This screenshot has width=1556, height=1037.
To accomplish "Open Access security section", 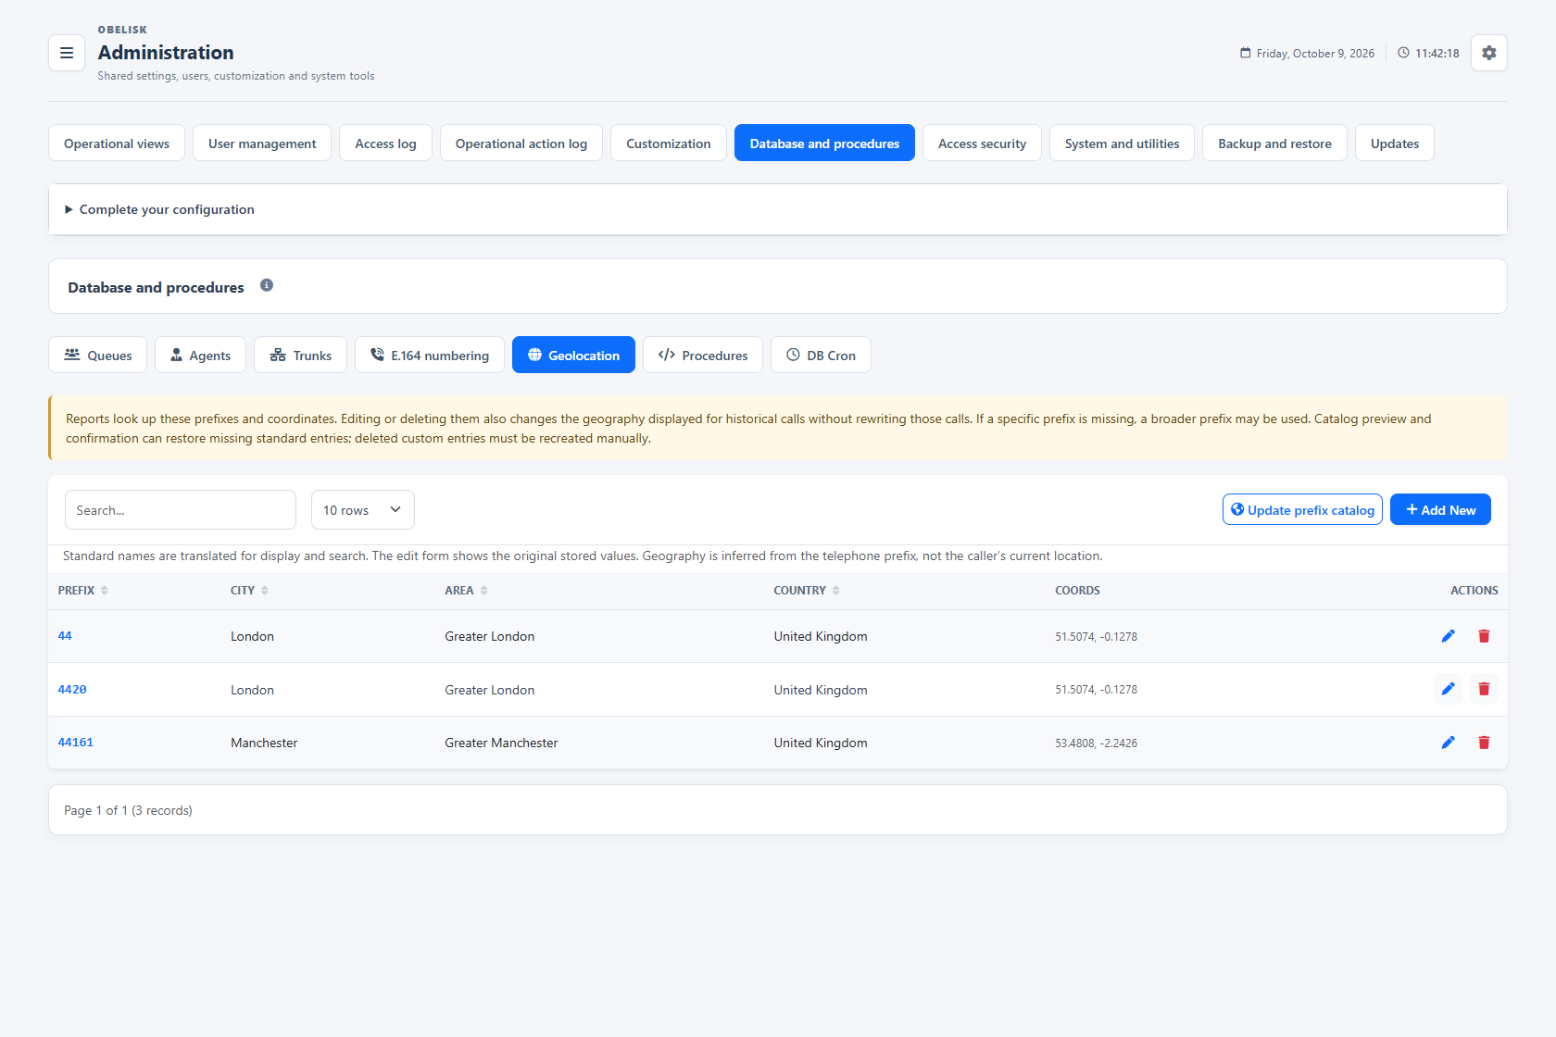I will pyautogui.click(x=982, y=143).
